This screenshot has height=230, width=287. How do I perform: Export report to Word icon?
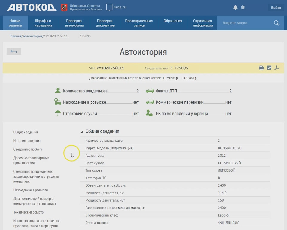[269, 68]
